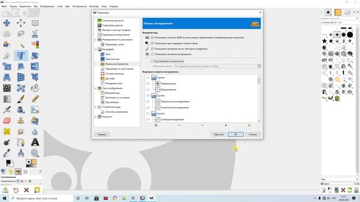
Task: Click the Отмена button
Action: [253, 135]
